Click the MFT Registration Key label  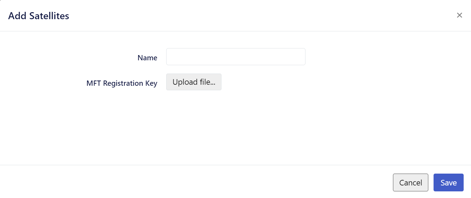tap(122, 83)
